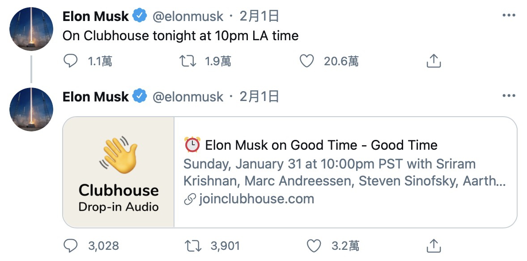Screen dimensions: 527x261
Task: Retweet the Clubhouse tonight tweet
Action: (x=187, y=61)
